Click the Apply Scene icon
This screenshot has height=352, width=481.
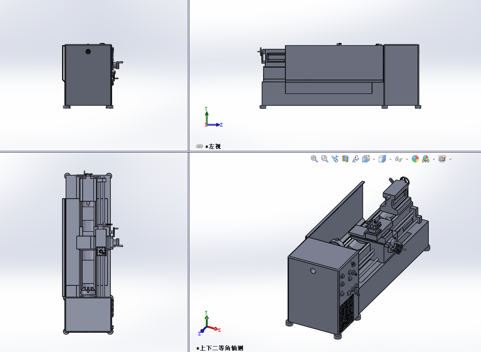pyautogui.click(x=426, y=159)
